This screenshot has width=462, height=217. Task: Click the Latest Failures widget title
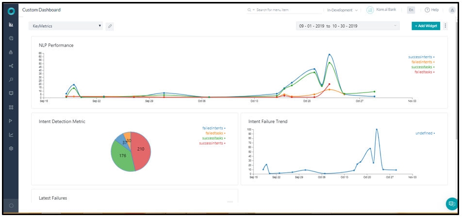coord(53,198)
